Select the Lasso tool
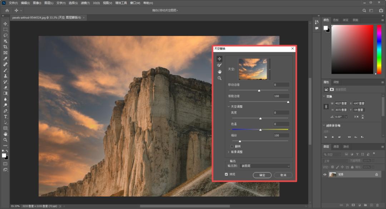The width and height of the screenshot is (386, 209). [5, 35]
